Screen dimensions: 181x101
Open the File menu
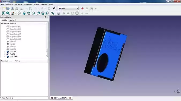coord(2,4)
